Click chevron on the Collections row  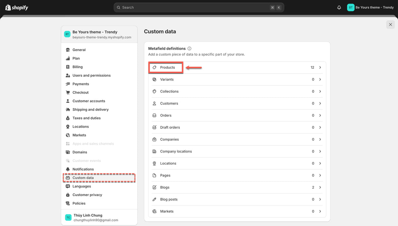pos(320,92)
